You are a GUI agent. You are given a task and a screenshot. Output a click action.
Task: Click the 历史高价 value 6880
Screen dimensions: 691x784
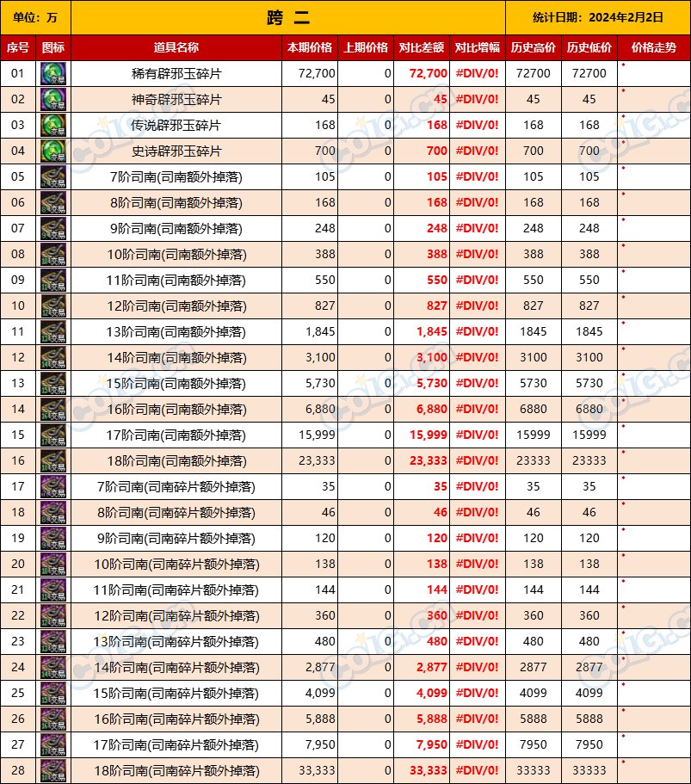click(x=533, y=410)
